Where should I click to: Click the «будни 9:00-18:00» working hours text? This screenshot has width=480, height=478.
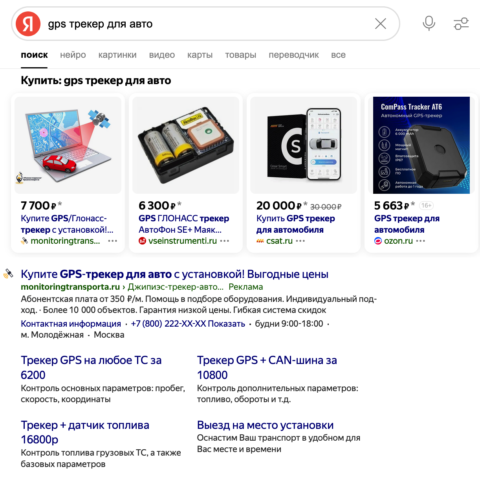pyautogui.click(x=289, y=324)
